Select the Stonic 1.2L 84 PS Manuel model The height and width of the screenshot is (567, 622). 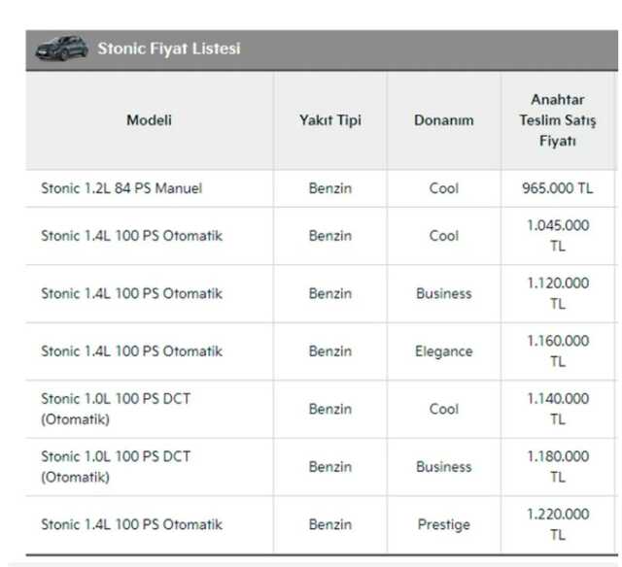pos(121,188)
